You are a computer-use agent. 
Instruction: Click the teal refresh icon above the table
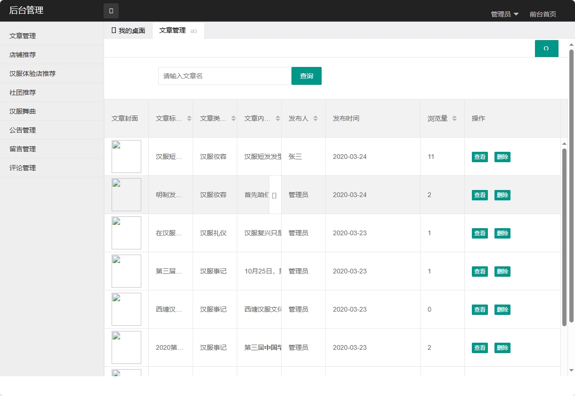546,48
